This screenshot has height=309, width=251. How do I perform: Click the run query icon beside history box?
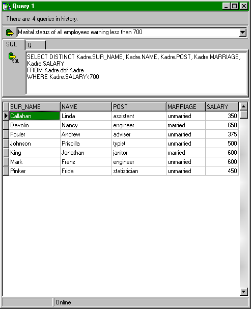coord(10,33)
